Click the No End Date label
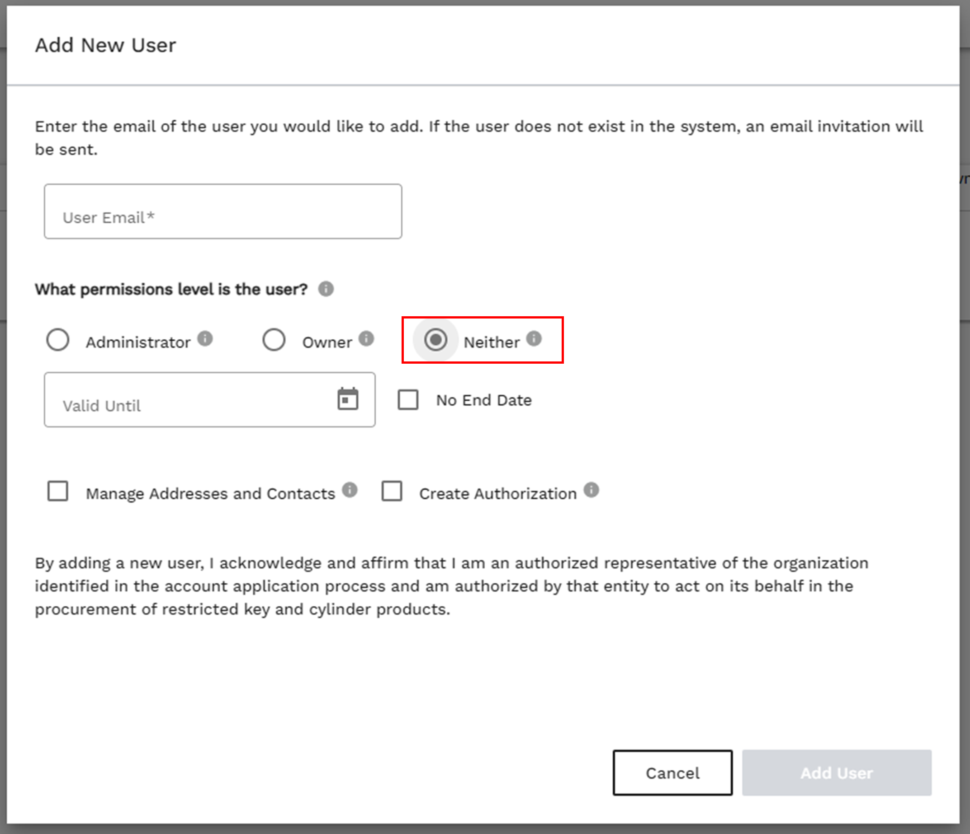Viewport: 970px width, 834px height. [x=483, y=400]
